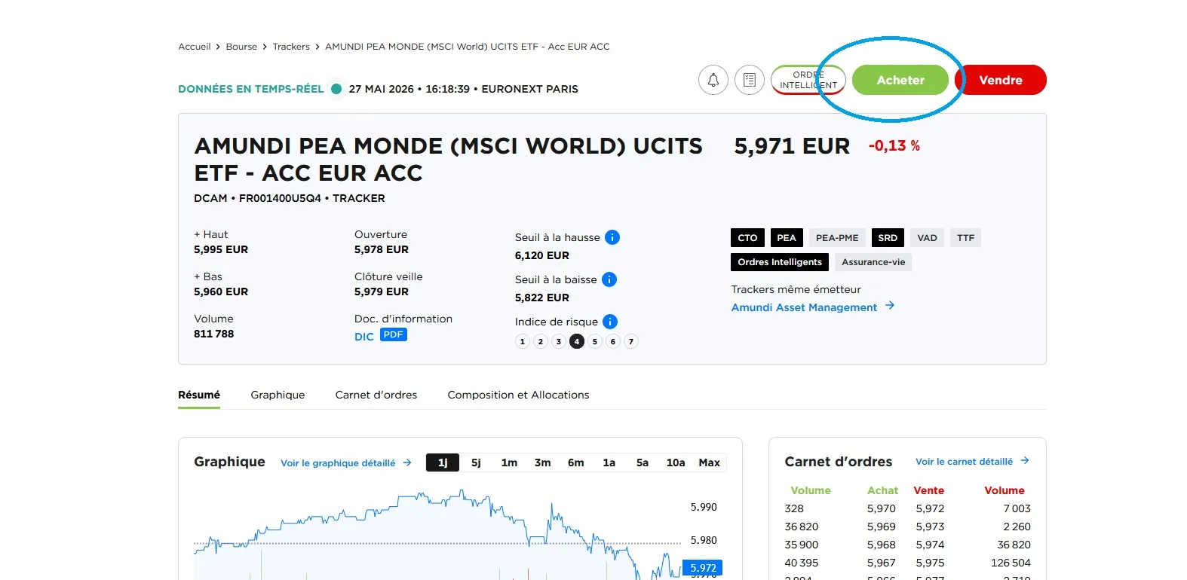Click the SRD badge
Screen dimensions: 1187x580
(x=888, y=238)
